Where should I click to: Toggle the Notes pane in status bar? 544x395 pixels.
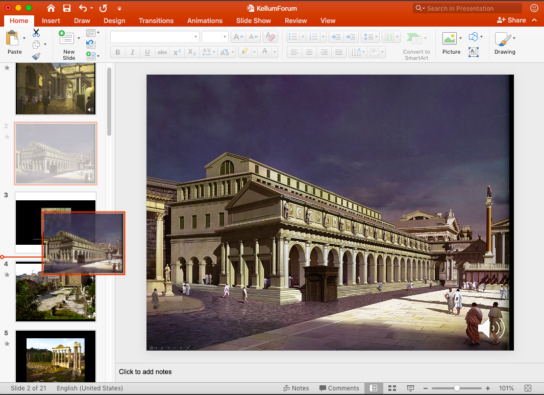click(x=296, y=388)
